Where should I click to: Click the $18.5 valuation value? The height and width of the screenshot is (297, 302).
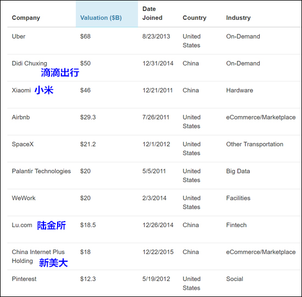click(x=88, y=225)
